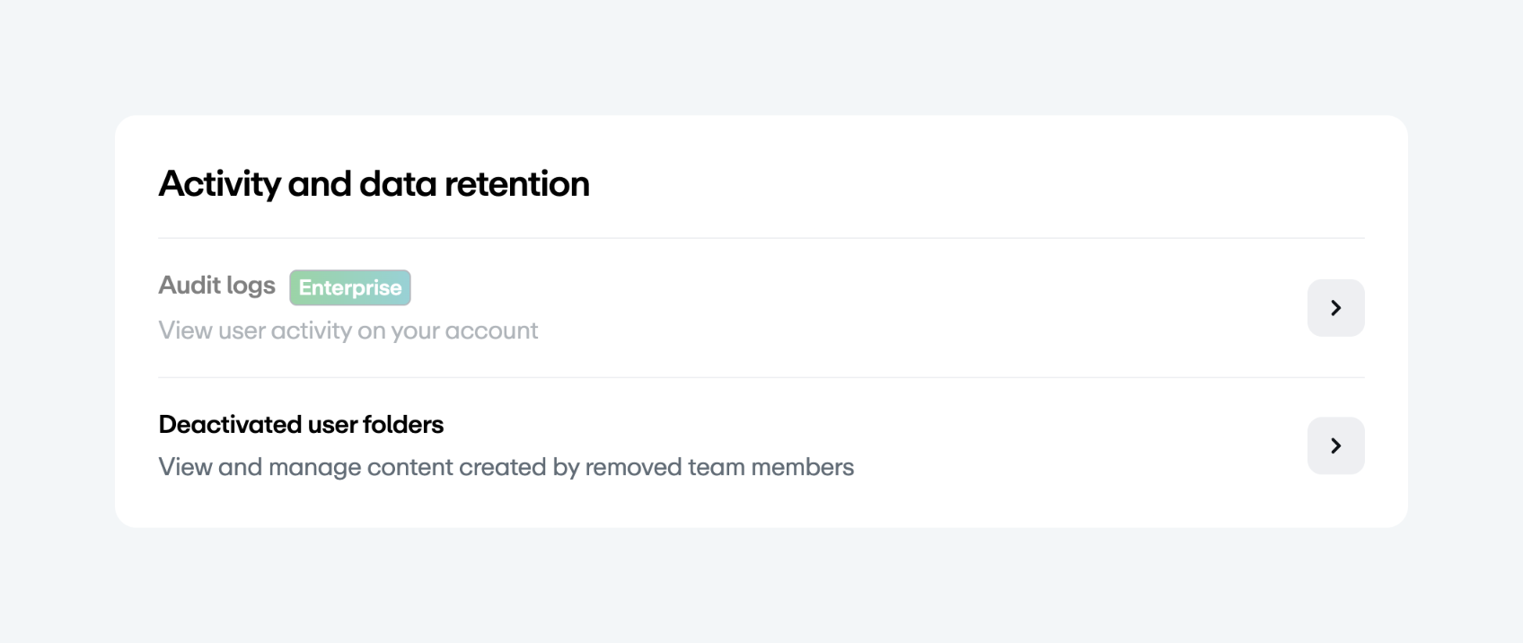Open Audit logs with its arrow button

(1335, 308)
